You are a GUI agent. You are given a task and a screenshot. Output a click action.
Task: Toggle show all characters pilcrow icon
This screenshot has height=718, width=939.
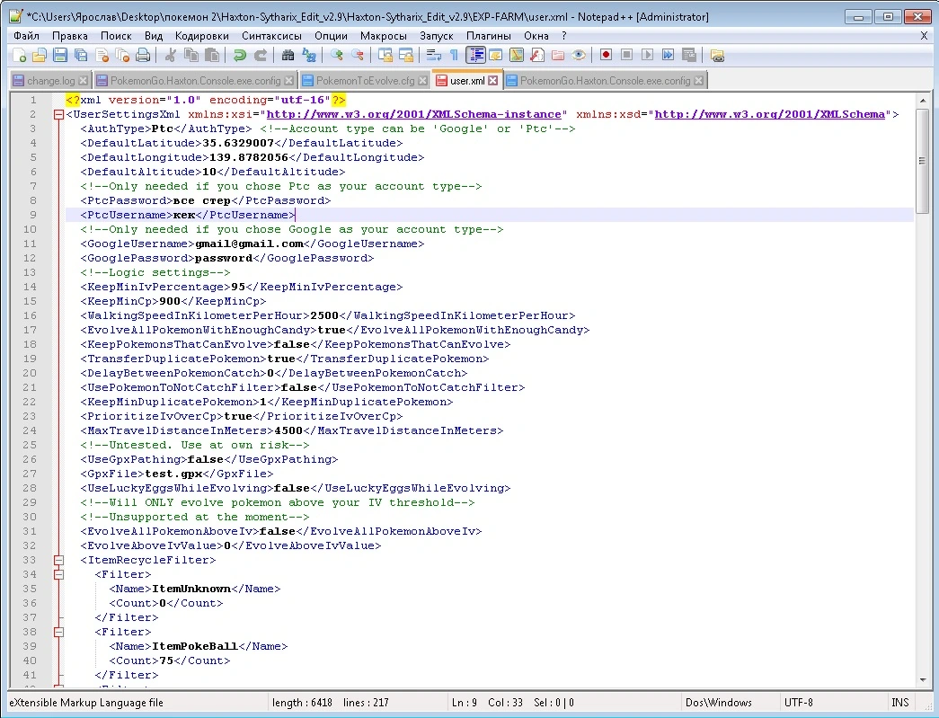(454, 56)
